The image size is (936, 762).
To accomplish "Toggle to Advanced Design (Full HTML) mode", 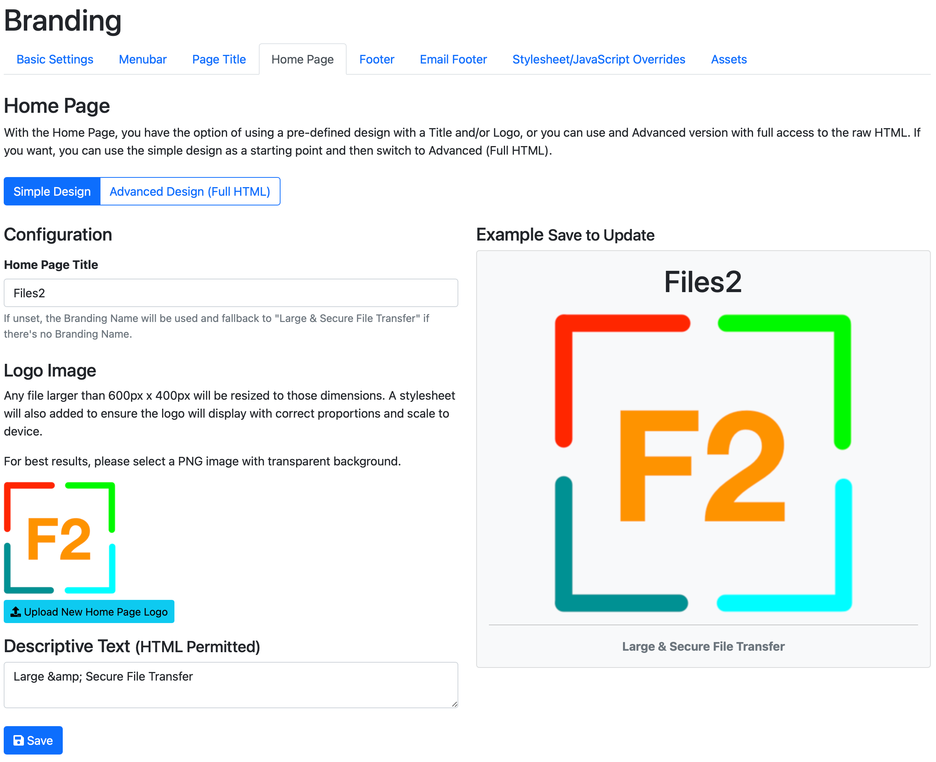I will 190,190.
